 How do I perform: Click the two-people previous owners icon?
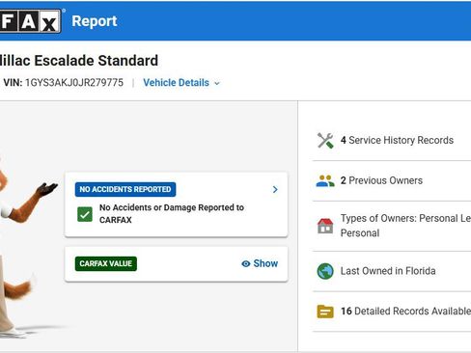coord(325,180)
